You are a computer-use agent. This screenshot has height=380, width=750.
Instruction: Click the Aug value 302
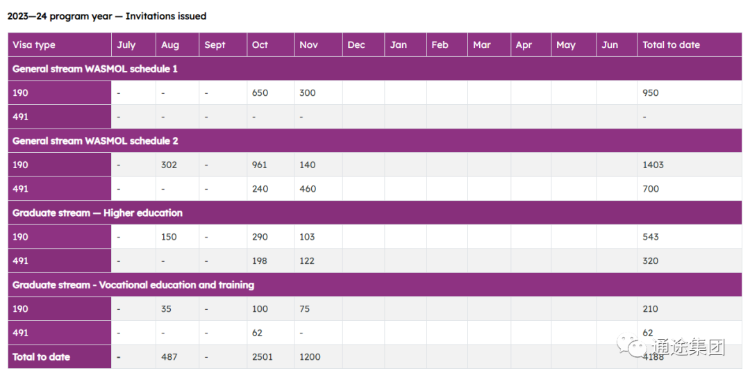coord(169,165)
